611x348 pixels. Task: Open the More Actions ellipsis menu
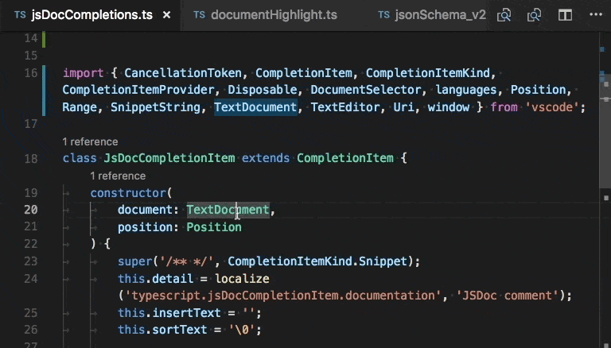pos(593,15)
